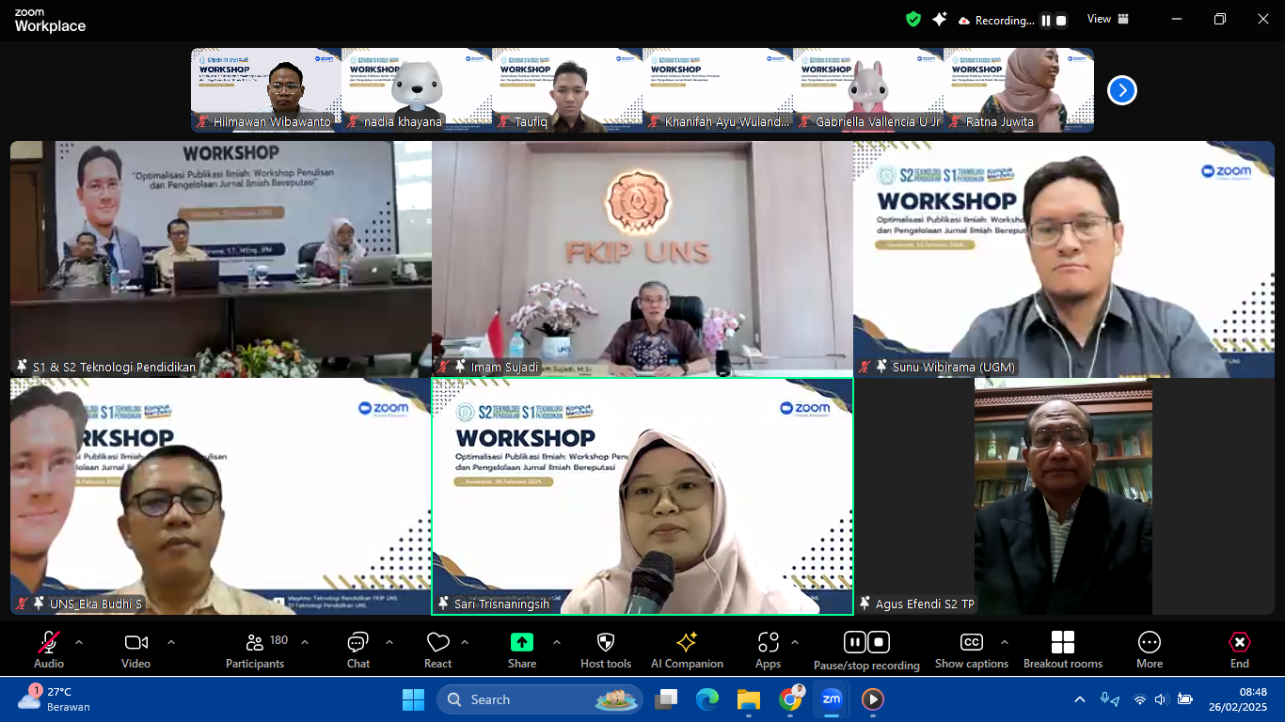This screenshot has height=722, width=1285.
Task: Expand the Audio options chevron
Action: (78, 643)
